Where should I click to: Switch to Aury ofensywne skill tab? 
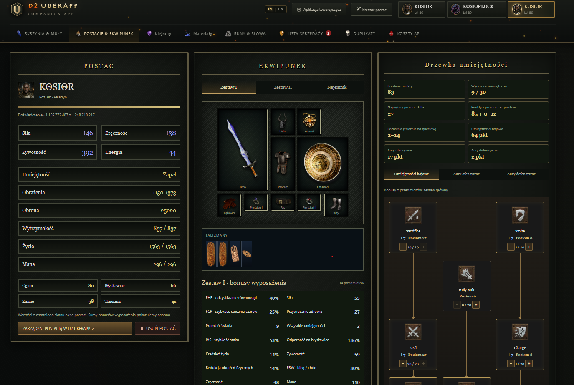pyautogui.click(x=466, y=174)
